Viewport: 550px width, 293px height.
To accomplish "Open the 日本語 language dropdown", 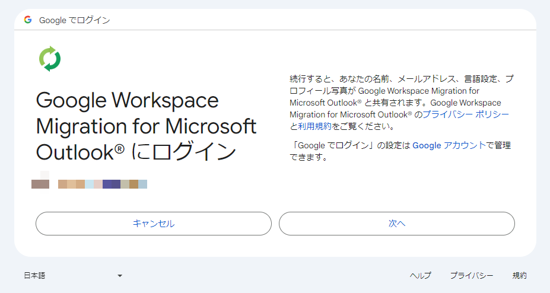I will (x=73, y=276).
